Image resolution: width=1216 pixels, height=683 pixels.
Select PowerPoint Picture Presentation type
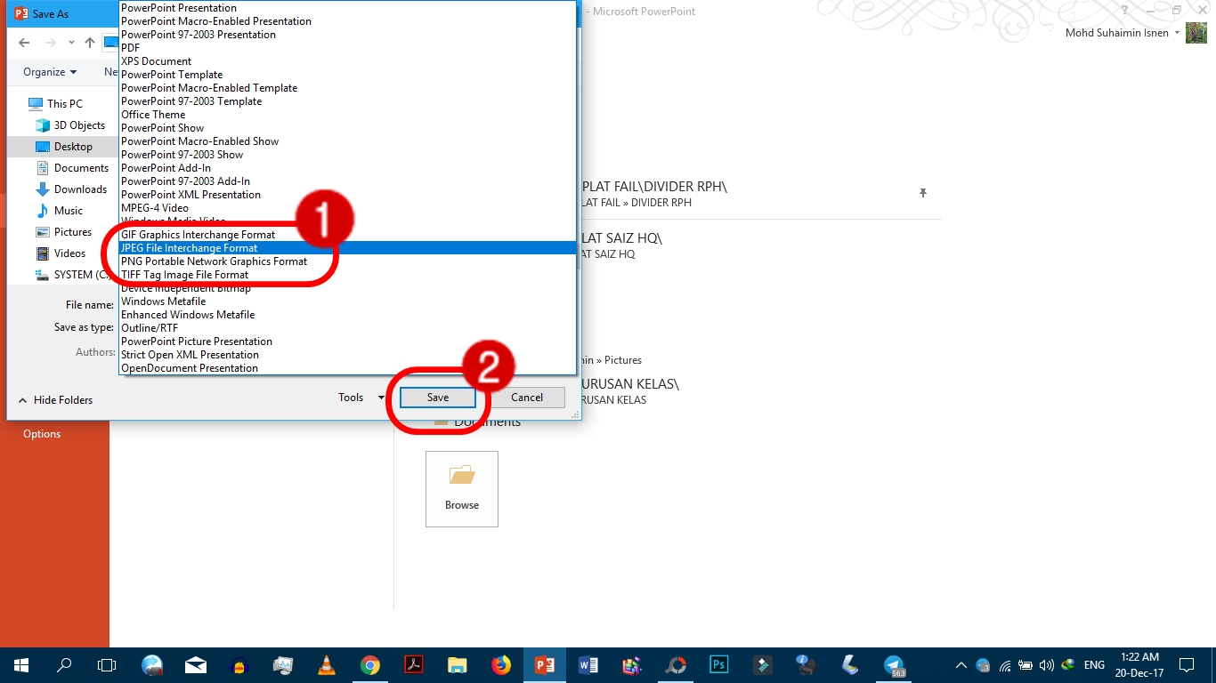pos(348,341)
